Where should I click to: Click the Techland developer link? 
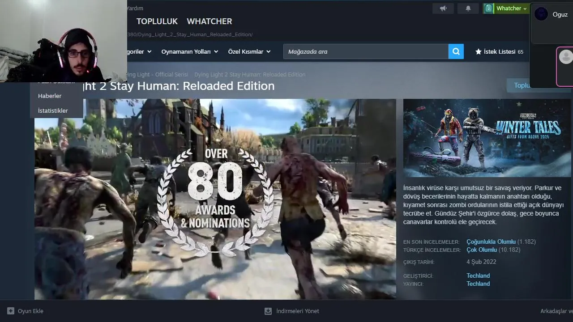tap(478, 275)
